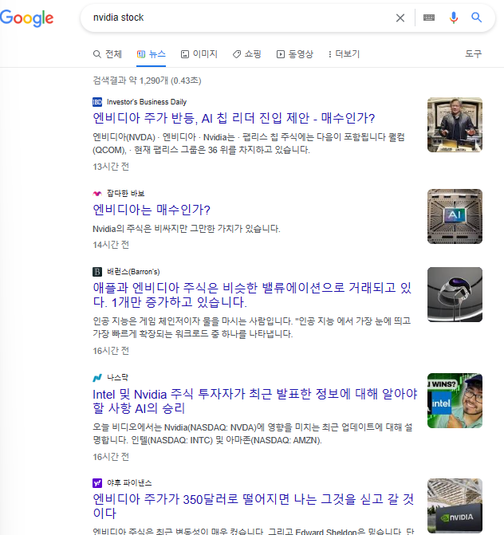
Task: Open the 도구 (Tools) options
Action: pyautogui.click(x=473, y=53)
